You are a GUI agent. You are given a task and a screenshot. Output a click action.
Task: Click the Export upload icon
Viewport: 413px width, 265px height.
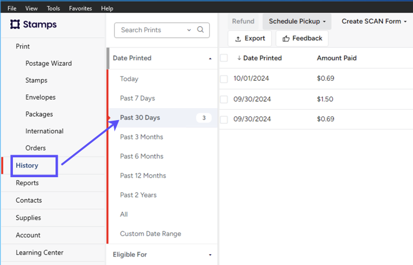coord(238,39)
